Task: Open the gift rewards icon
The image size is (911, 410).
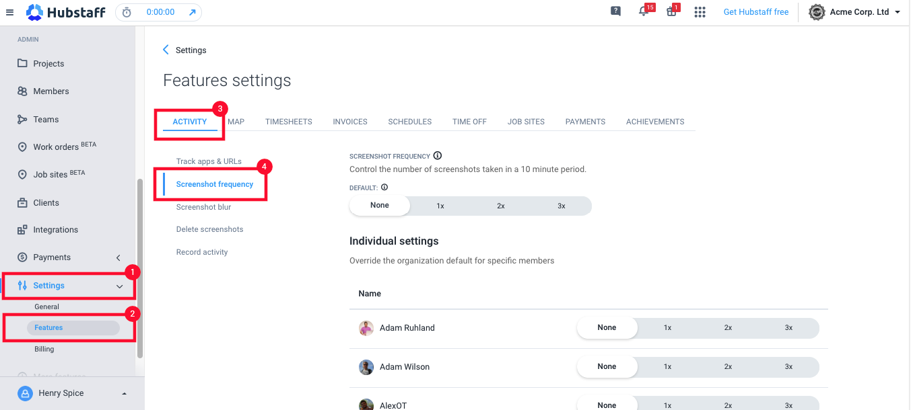Action: pos(671,11)
